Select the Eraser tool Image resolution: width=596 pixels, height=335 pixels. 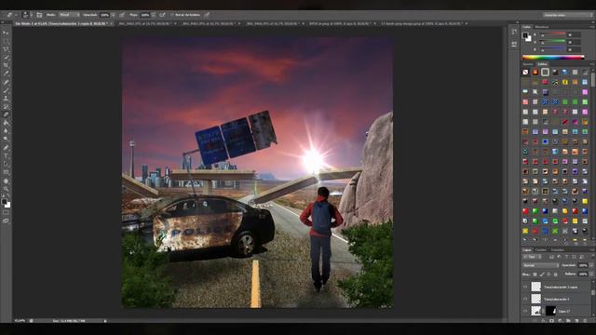click(7, 114)
